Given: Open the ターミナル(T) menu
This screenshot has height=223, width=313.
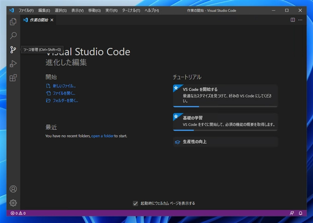Looking at the screenshot, I should [x=131, y=11].
